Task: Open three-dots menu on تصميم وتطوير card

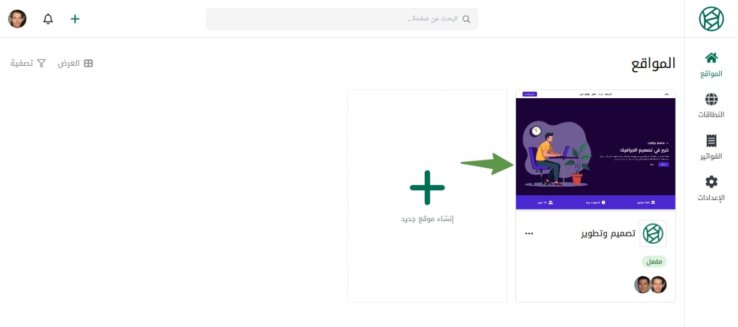Action: (x=529, y=234)
